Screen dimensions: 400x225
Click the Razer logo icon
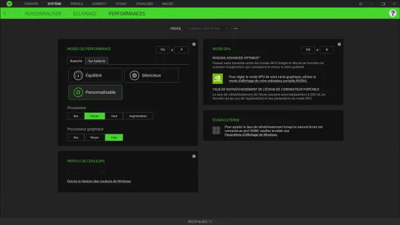(9, 4)
